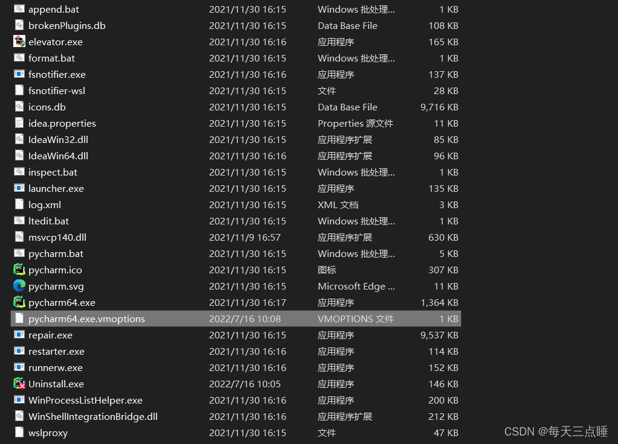
Task: Select the file name WinProcessListHelper.exe
Action: tap(85, 401)
